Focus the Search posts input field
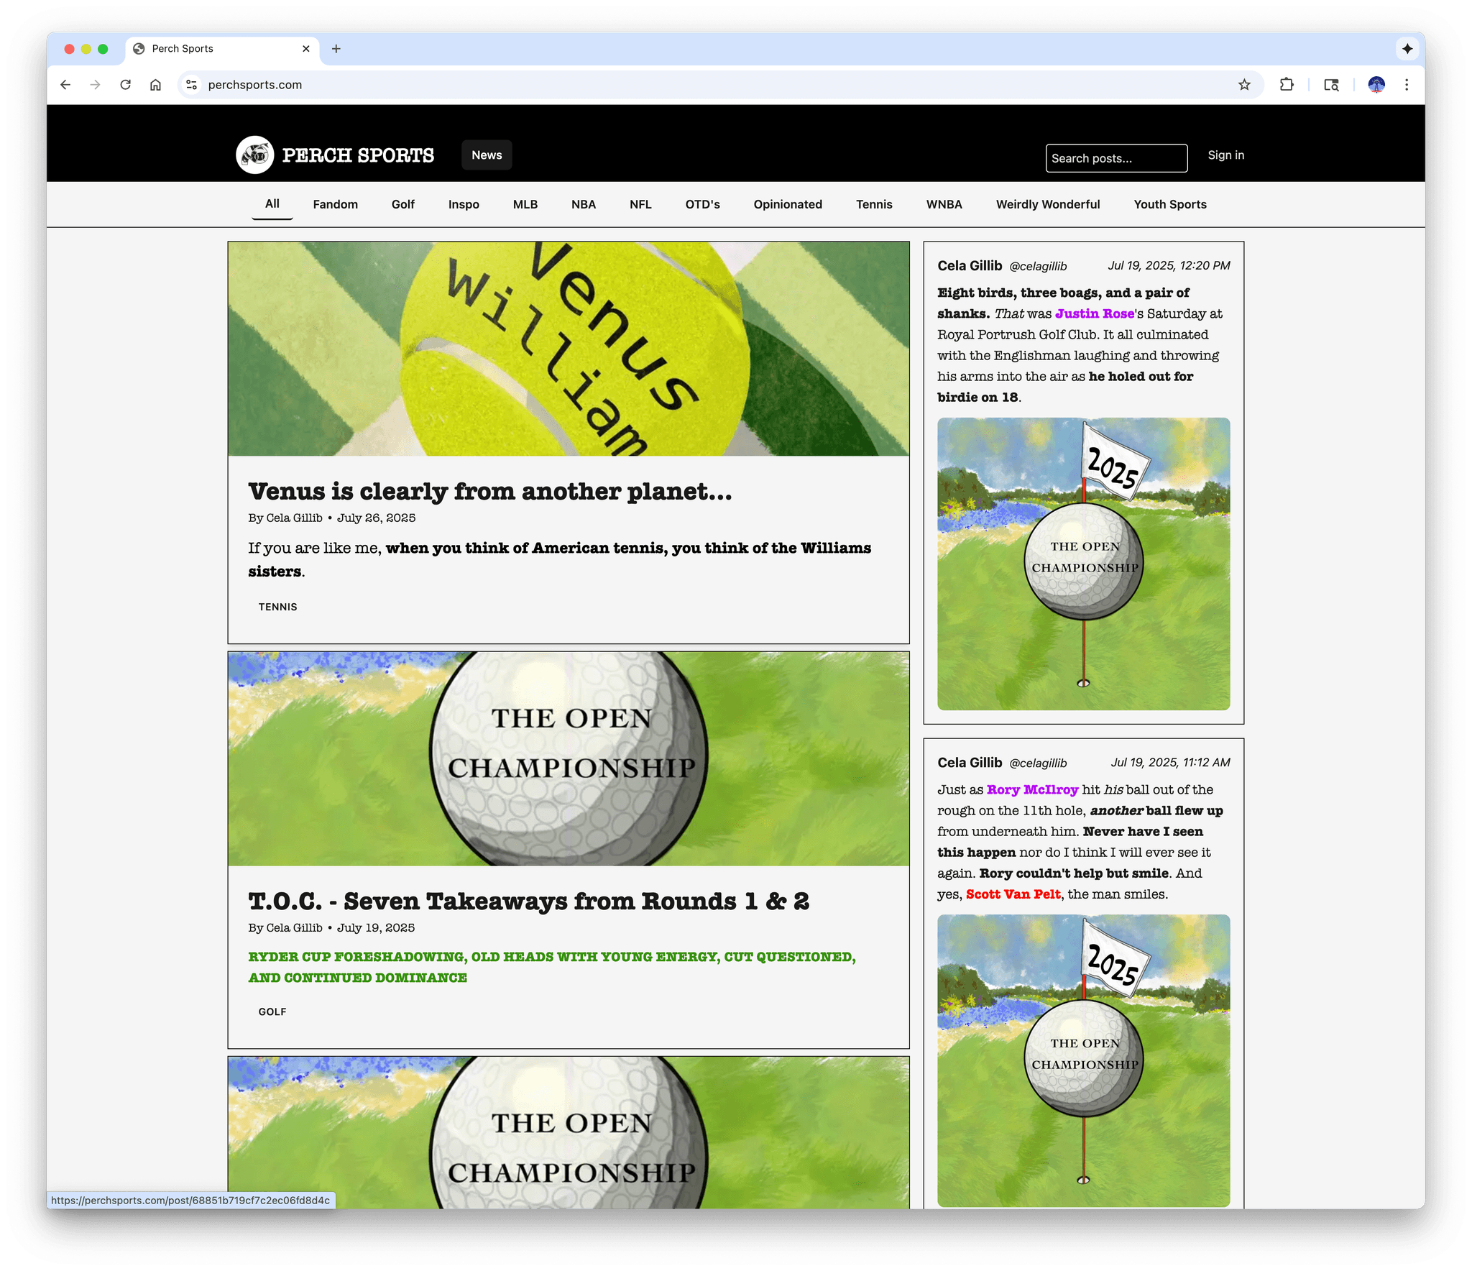This screenshot has width=1472, height=1271. [x=1115, y=158]
